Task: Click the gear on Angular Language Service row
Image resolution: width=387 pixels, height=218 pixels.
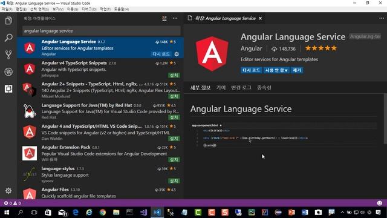Action: 177,54
